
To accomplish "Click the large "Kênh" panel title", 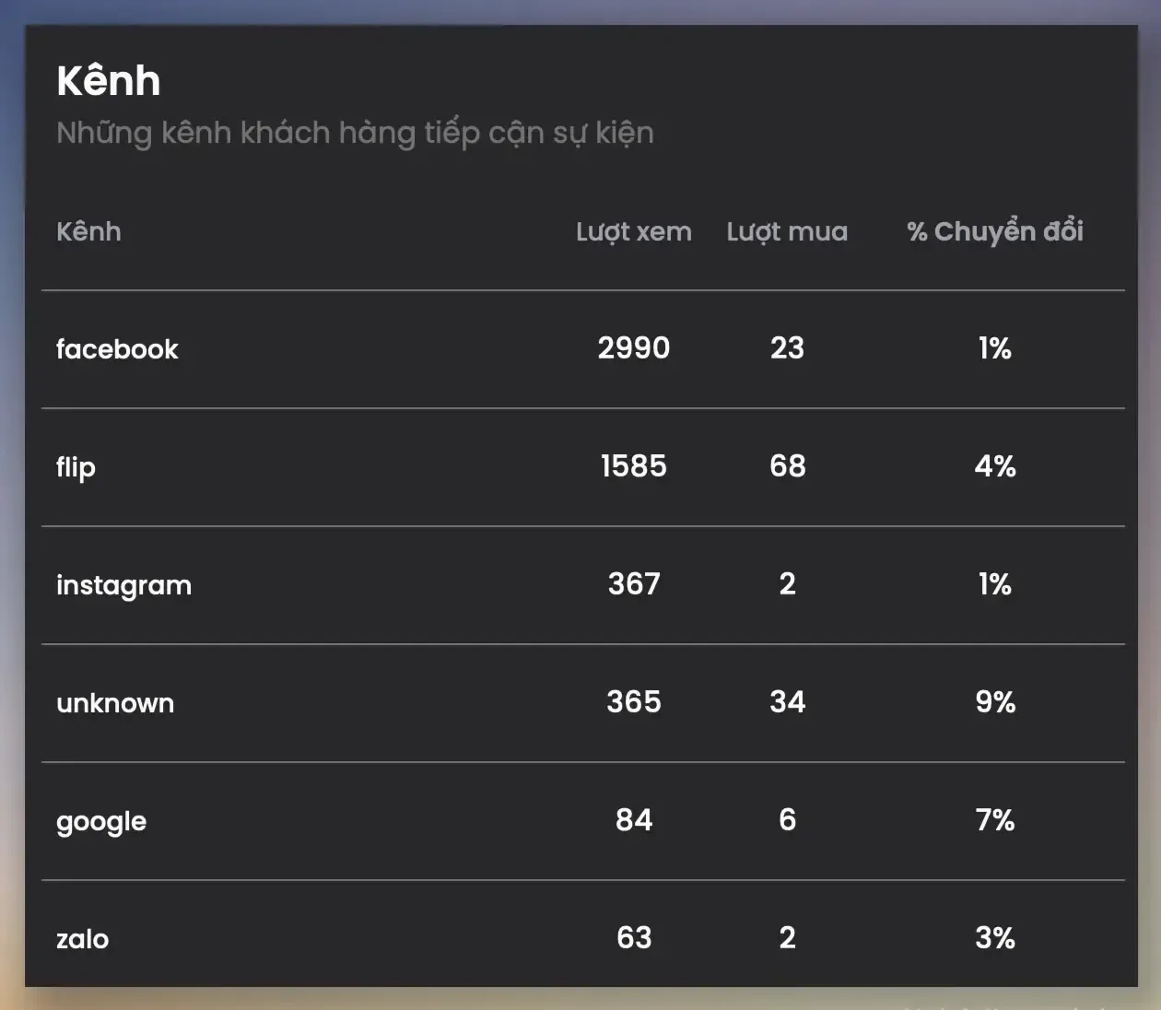I will coord(109,81).
